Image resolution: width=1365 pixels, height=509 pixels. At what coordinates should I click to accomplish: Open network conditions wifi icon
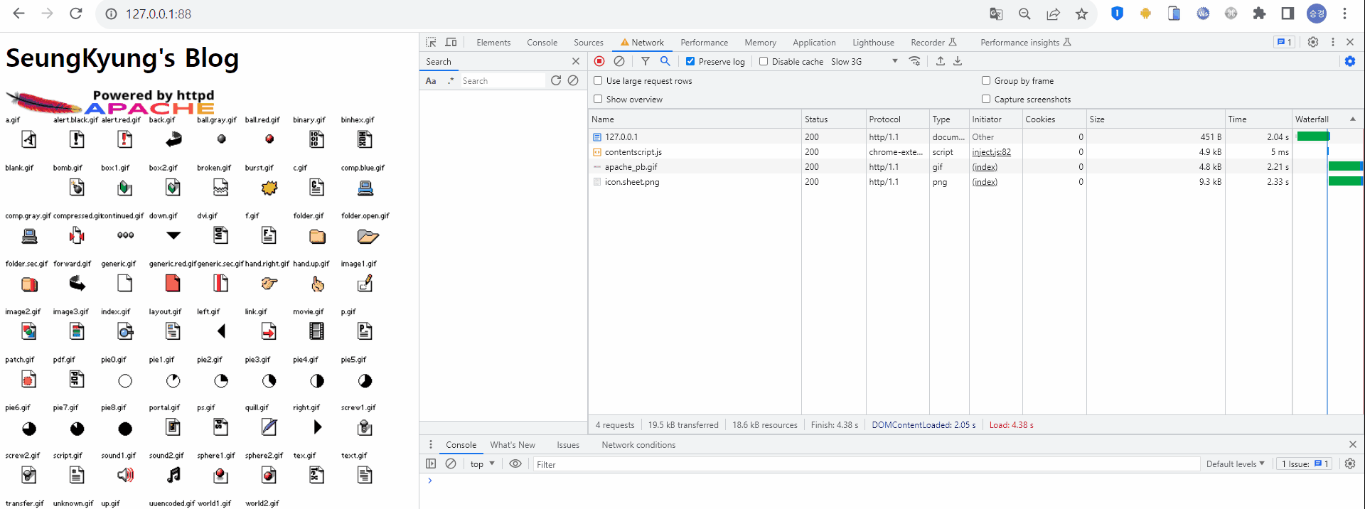(915, 61)
